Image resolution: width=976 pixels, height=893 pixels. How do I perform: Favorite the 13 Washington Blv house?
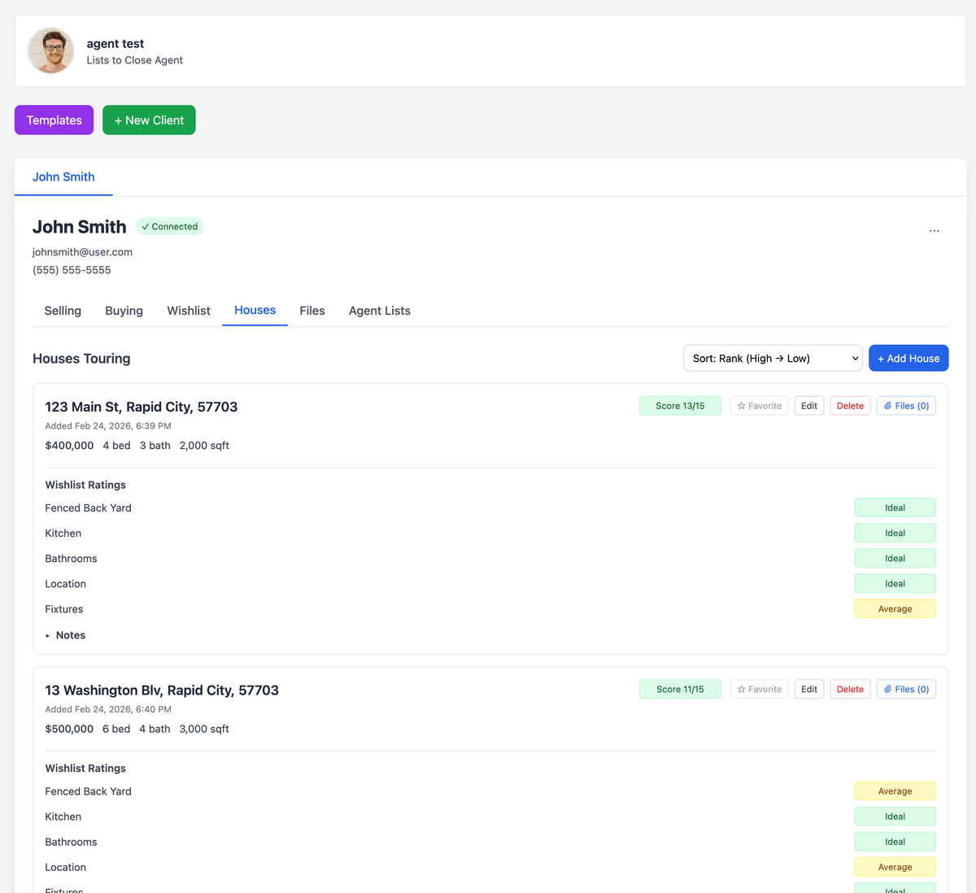click(759, 690)
